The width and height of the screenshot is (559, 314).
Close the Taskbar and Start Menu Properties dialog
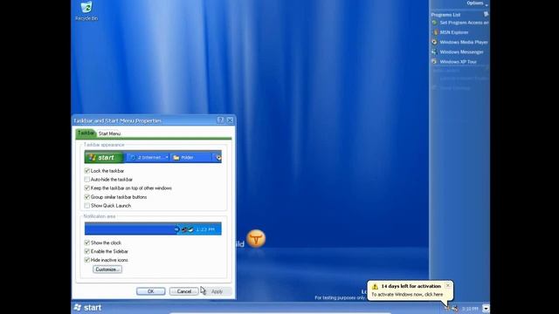point(230,120)
